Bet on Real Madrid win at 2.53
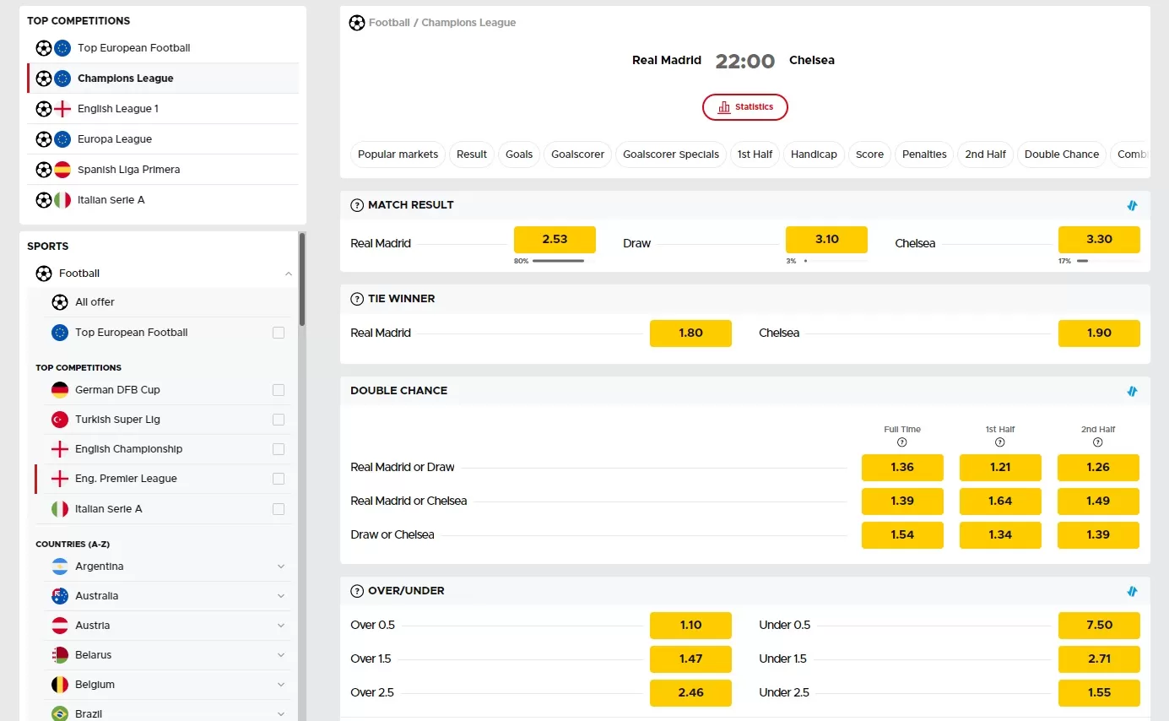Screen dimensions: 1169x721 (555, 240)
